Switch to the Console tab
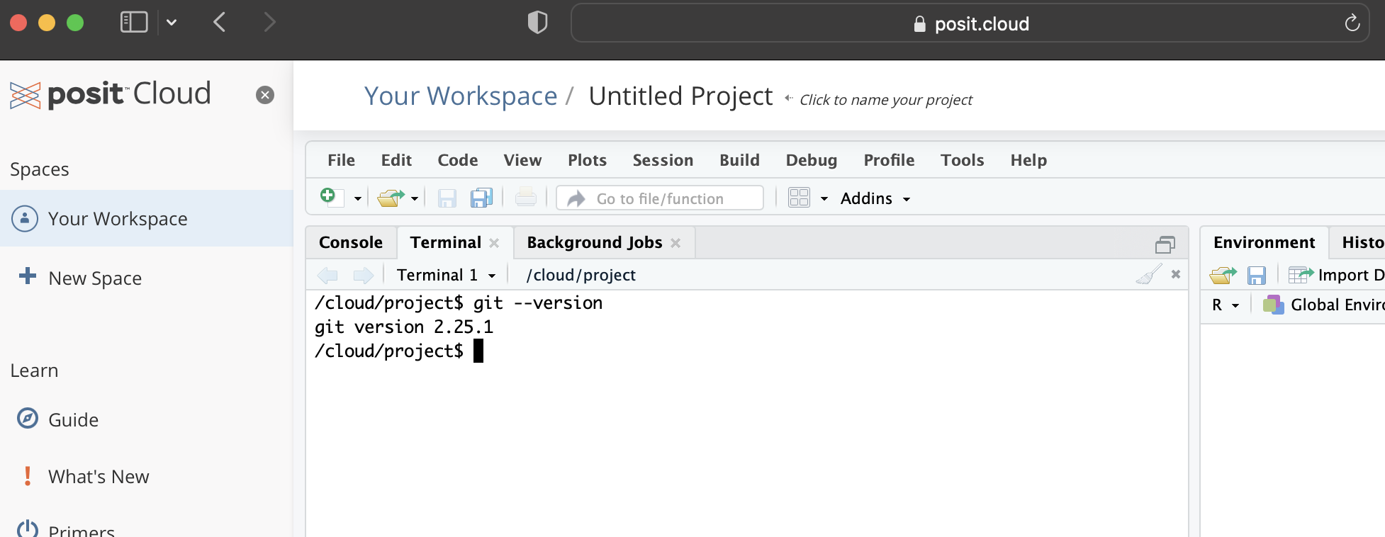This screenshot has height=537, width=1385. coord(350,242)
